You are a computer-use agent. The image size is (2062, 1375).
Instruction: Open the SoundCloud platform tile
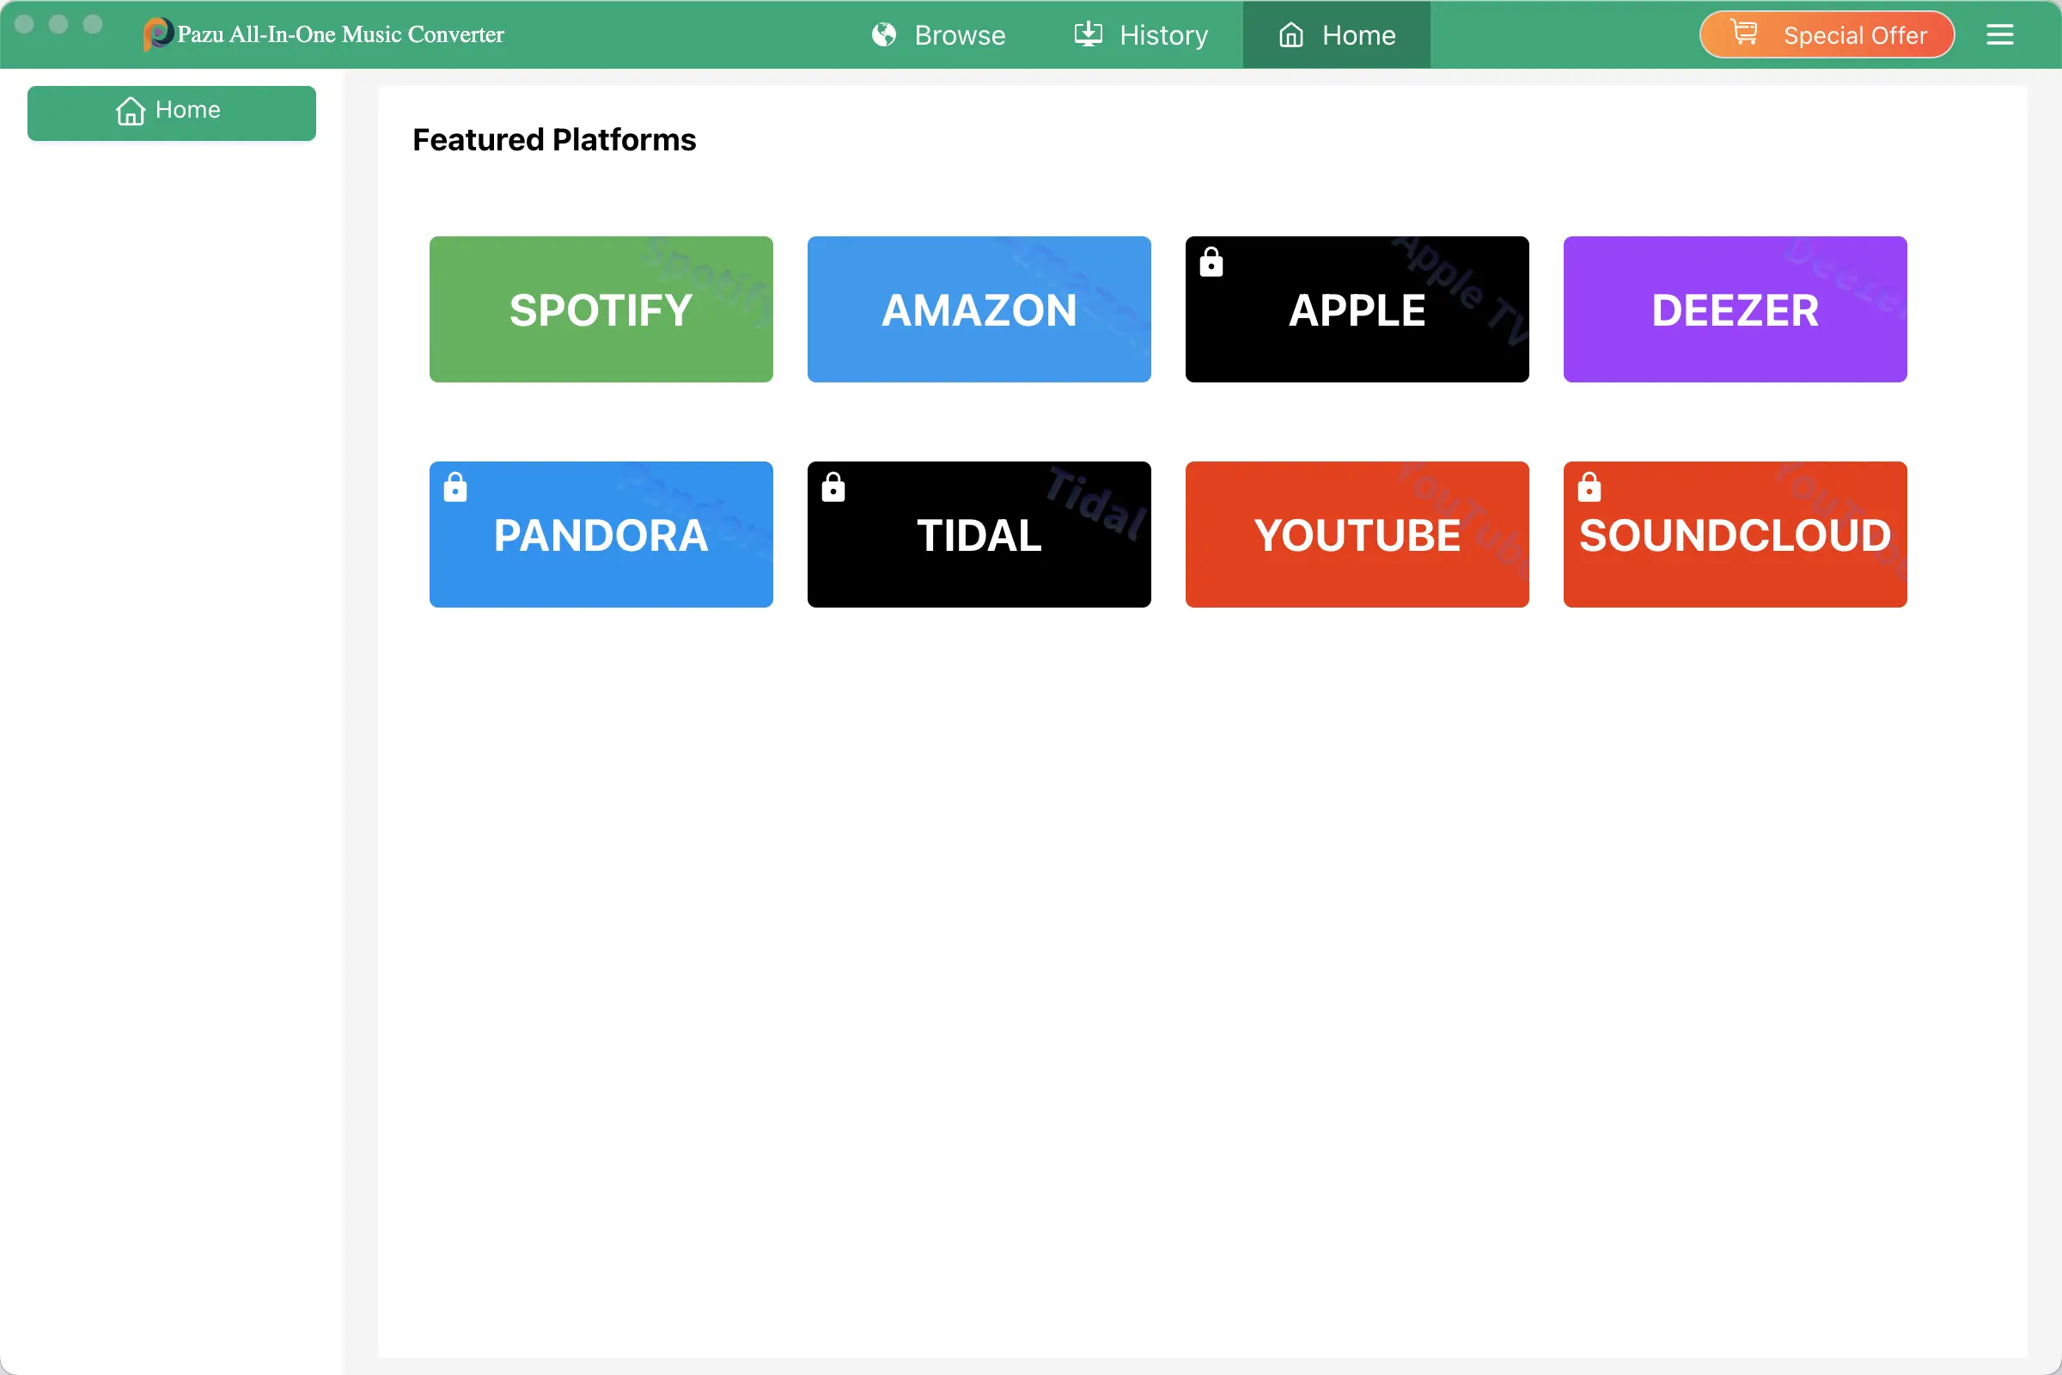point(1735,535)
